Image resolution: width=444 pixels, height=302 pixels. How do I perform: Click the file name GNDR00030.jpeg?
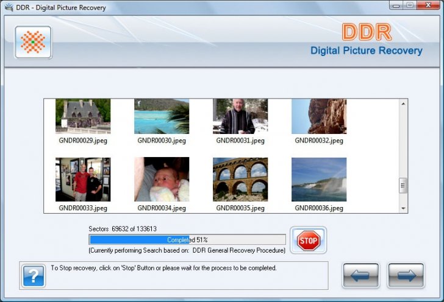(x=162, y=141)
